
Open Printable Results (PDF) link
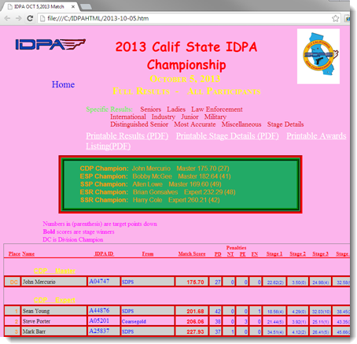[x=127, y=136]
